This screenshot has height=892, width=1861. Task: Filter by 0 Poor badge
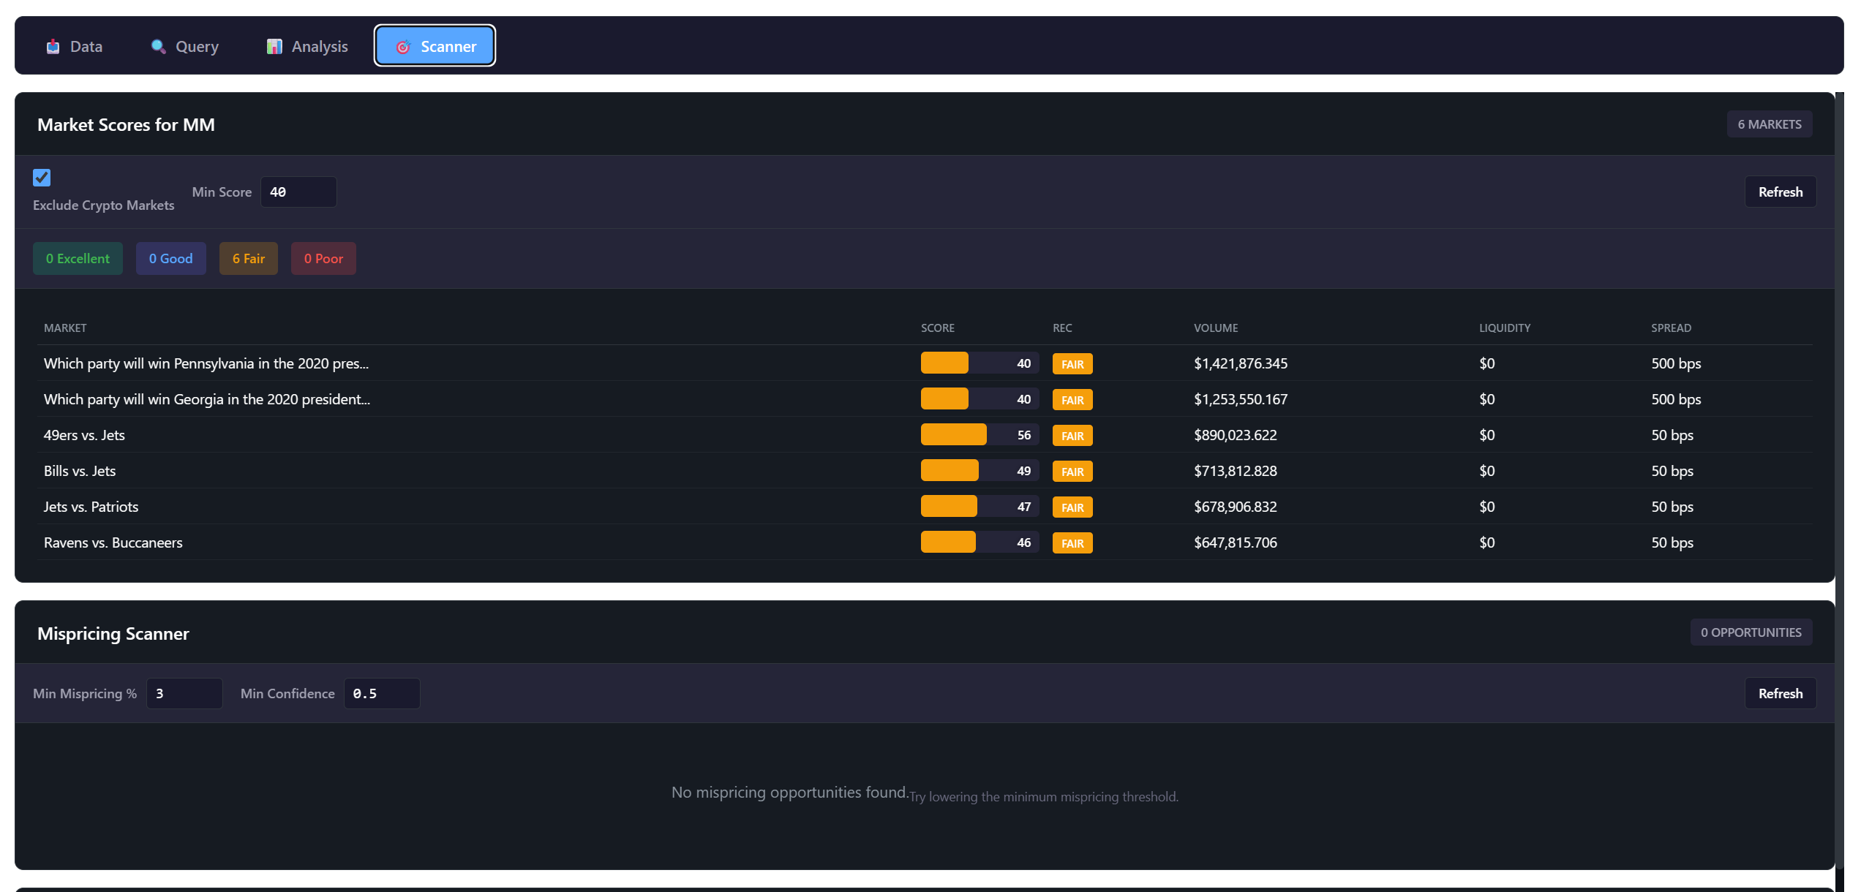click(x=323, y=259)
